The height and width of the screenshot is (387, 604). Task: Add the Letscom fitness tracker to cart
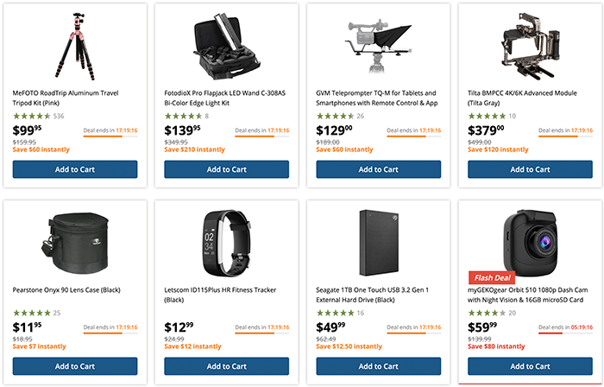[x=227, y=366]
